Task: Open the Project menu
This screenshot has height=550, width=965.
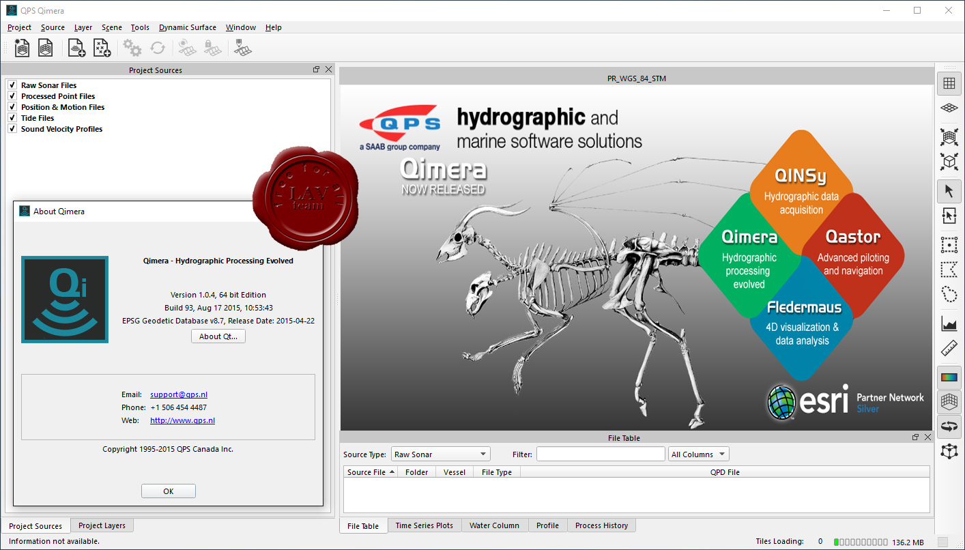Action: (x=19, y=27)
